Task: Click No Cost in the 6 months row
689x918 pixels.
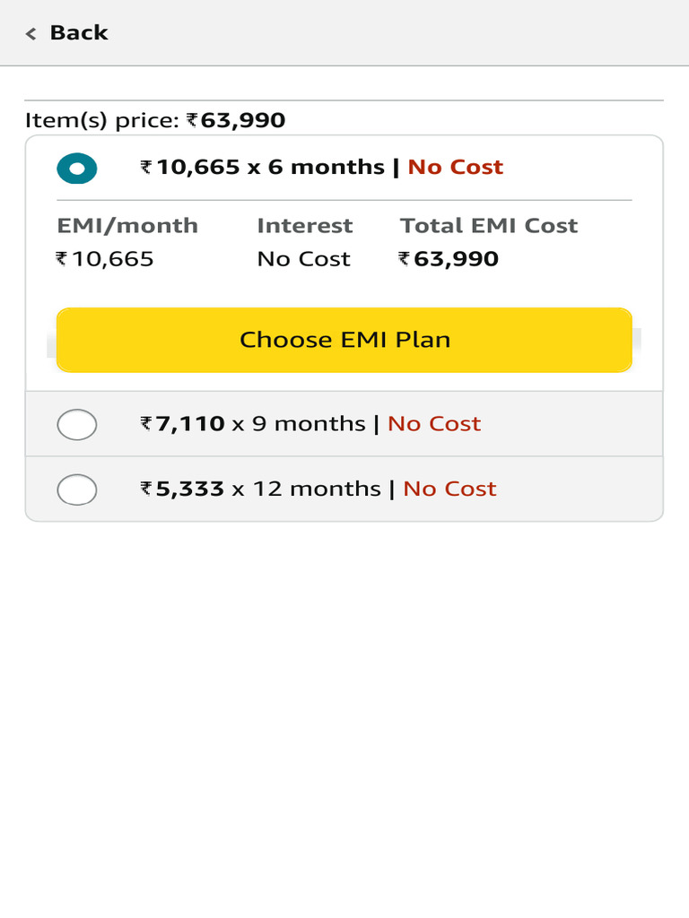Action: pos(456,168)
